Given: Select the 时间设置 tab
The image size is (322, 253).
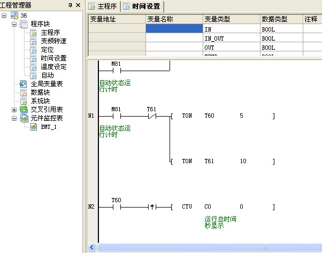Looking at the screenshot, I should [x=142, y=6].
